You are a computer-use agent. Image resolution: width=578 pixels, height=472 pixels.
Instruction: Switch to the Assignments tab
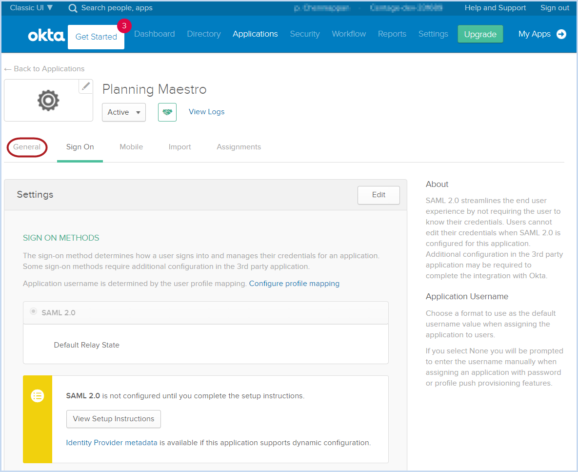click(239, 147)
